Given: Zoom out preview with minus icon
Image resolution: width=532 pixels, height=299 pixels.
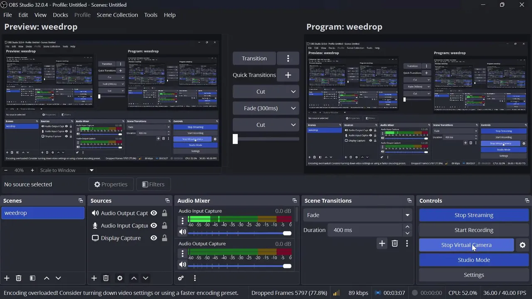Looking at the screenshot, I should pos(6,170).
